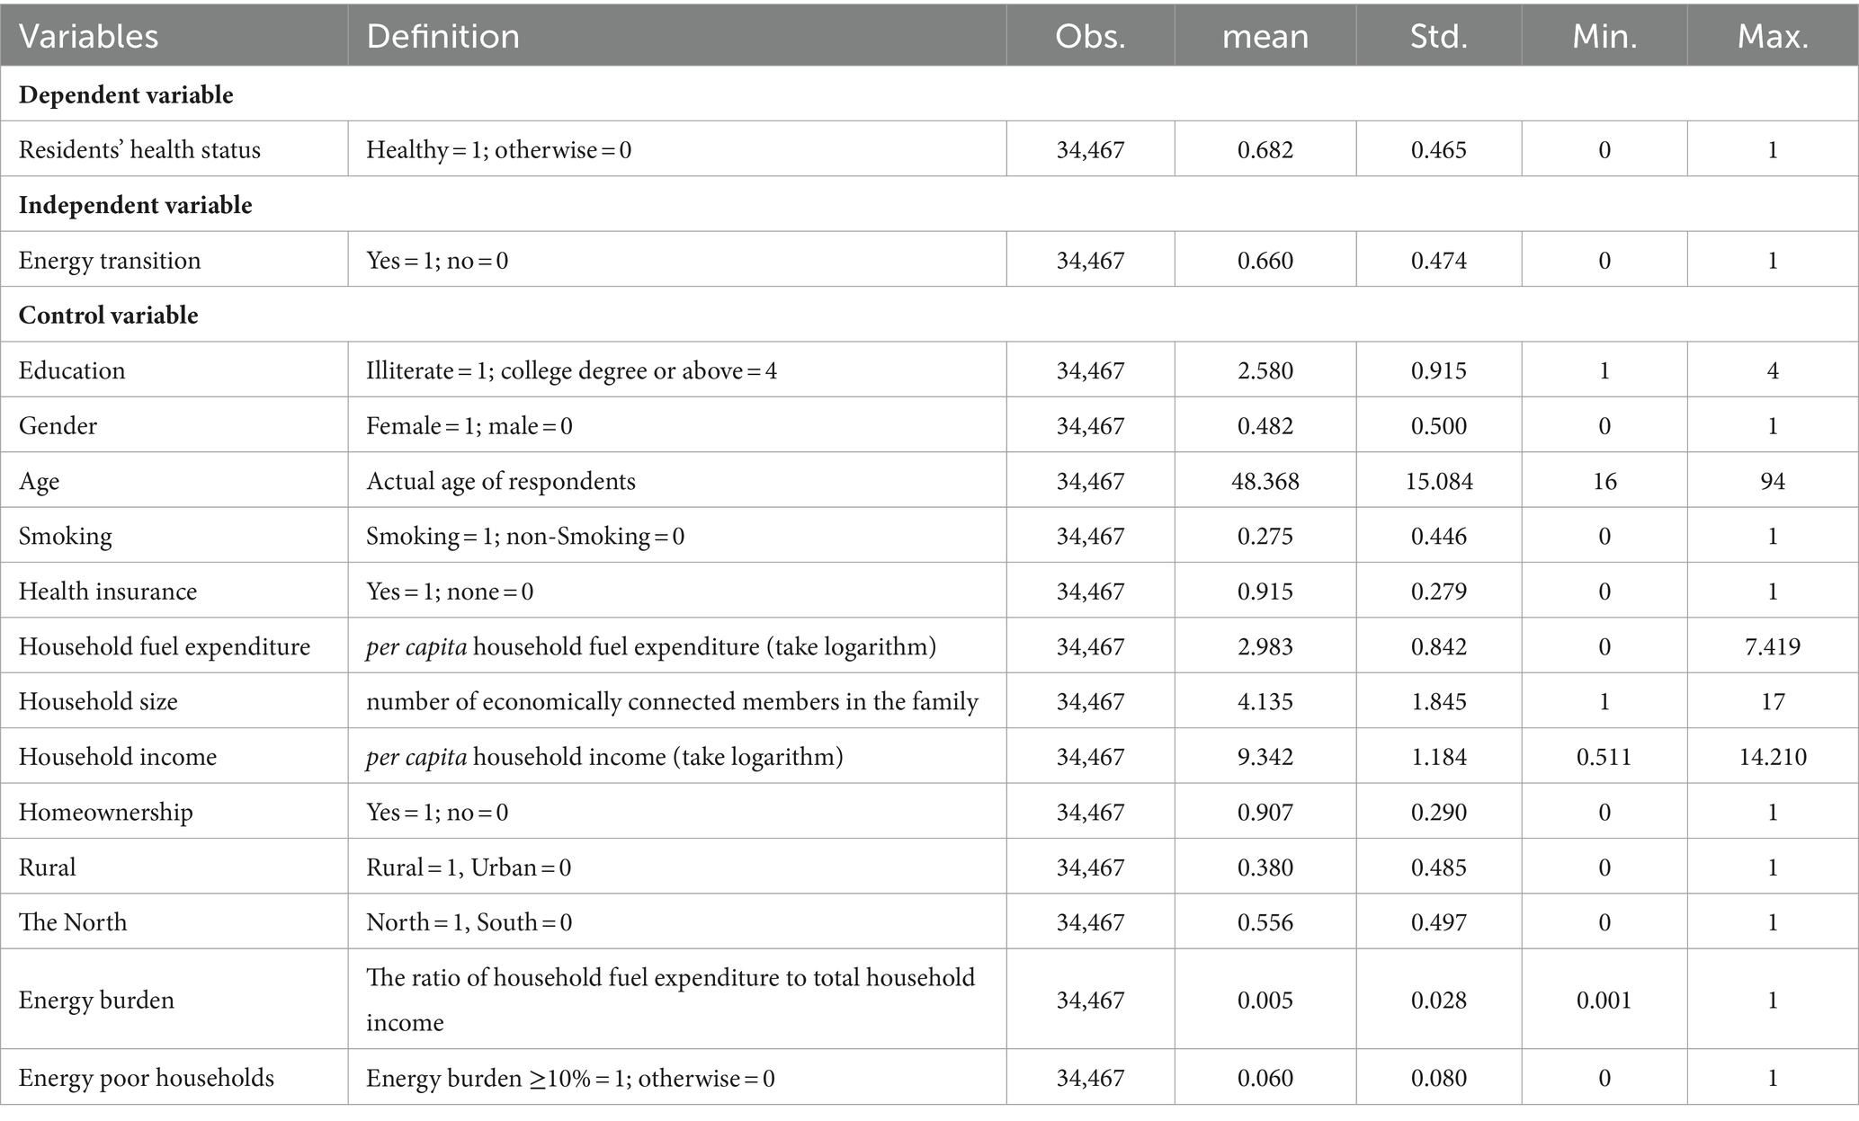Click fuel expenditure maximum 7.419
The width and height of the screenshot is (1859, 1121).
coord(1773,646)
